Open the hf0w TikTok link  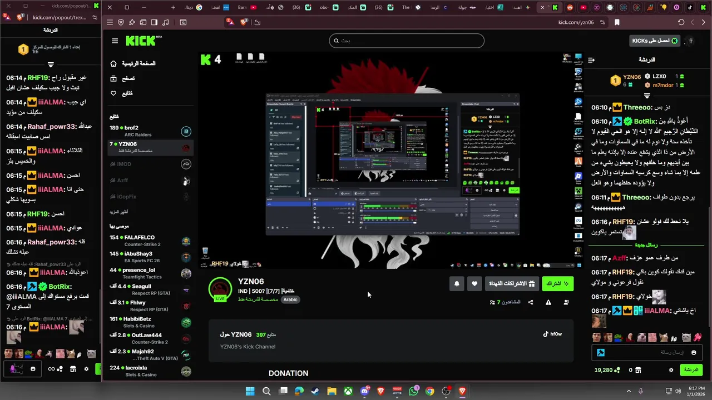(x=552, y=334)
